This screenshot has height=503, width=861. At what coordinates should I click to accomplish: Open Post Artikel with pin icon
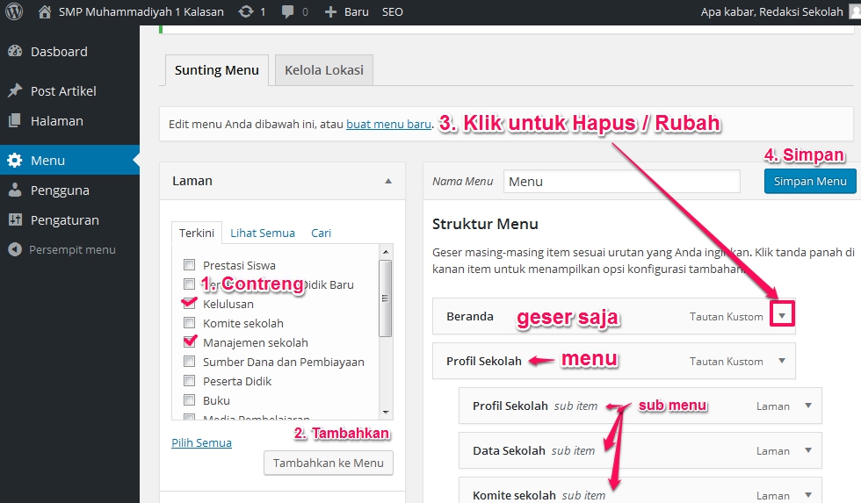pyautogui.click(x=63, y=91)
